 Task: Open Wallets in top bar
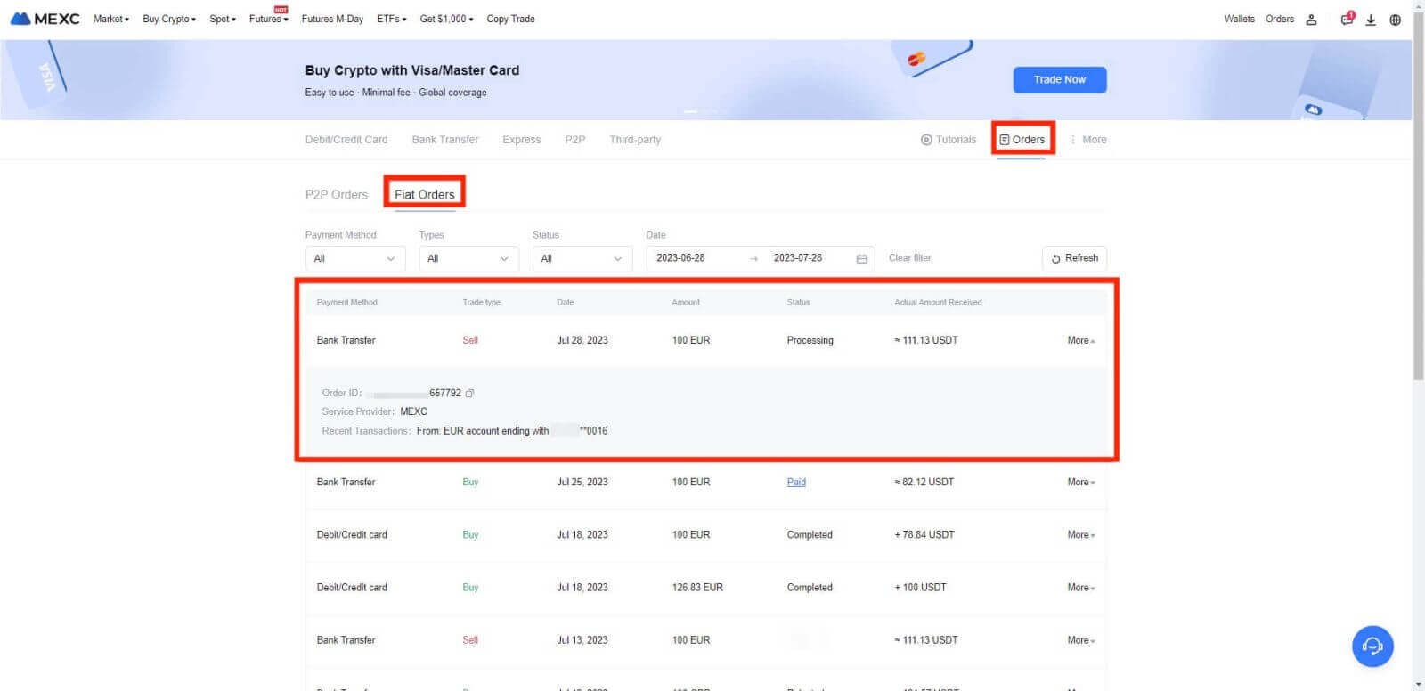(1239, 19)
